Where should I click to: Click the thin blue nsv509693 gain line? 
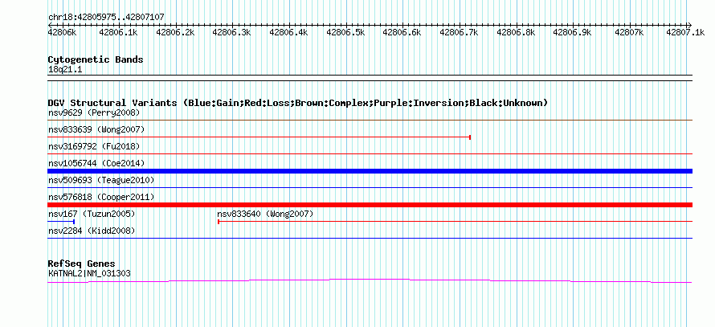[x=370, y=187]
